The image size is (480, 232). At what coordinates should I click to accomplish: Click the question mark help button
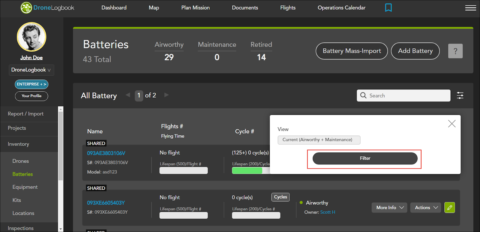(x=455, y=51)
